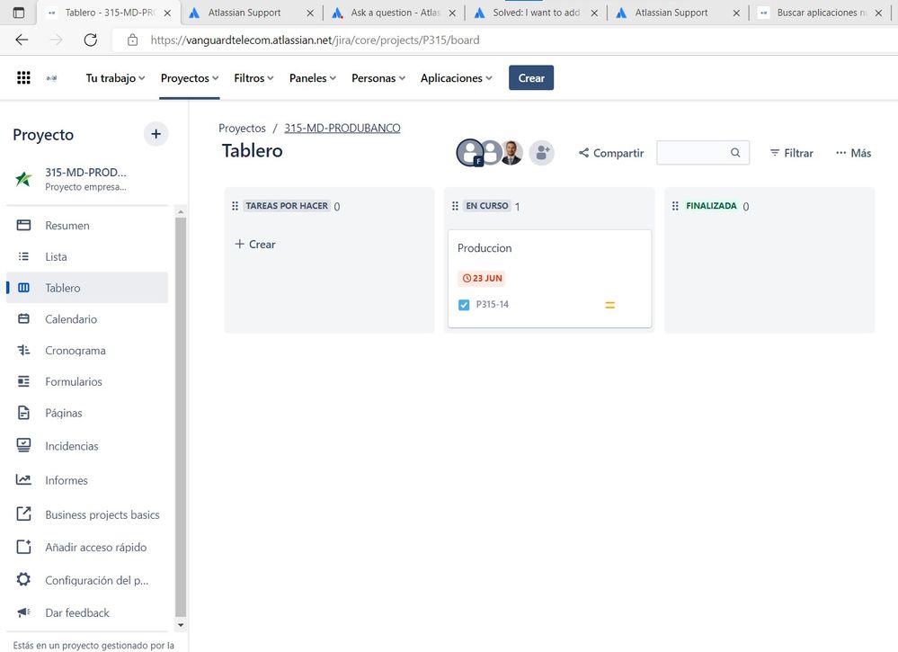Switch to the first Atlassian Support tab

252,13
